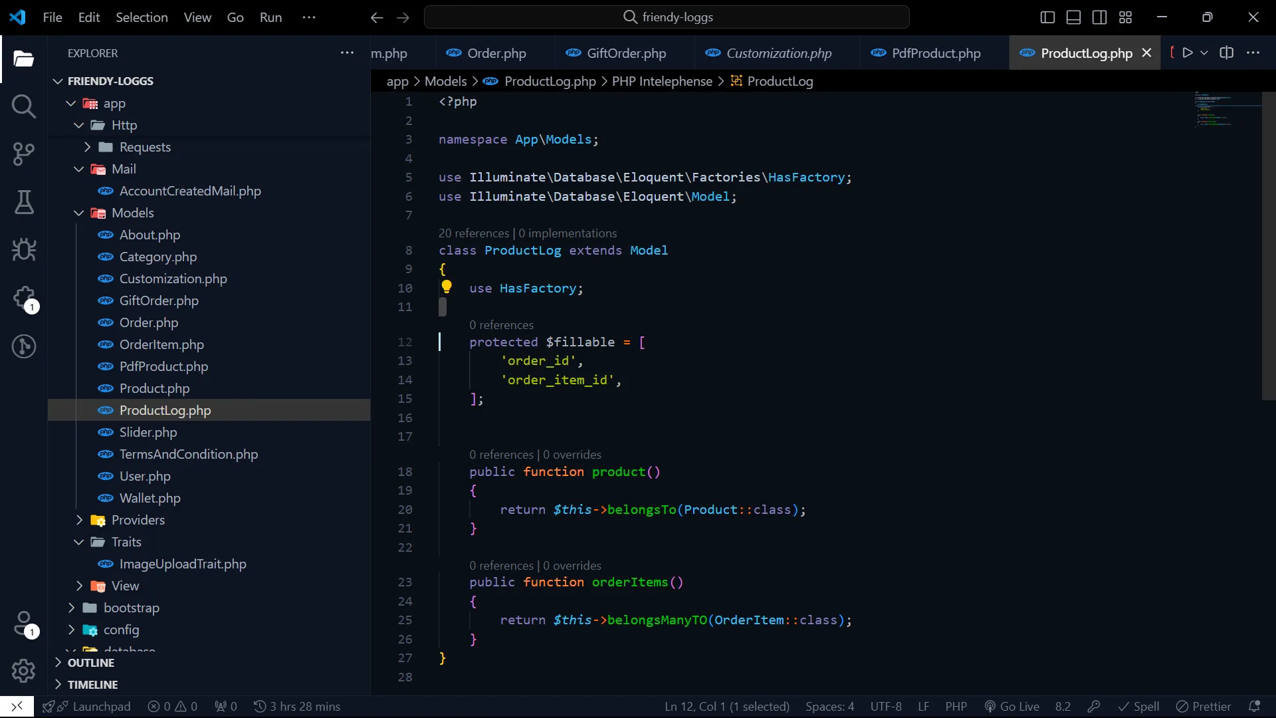Open the Run and Debug view

[x=24, y=250]
